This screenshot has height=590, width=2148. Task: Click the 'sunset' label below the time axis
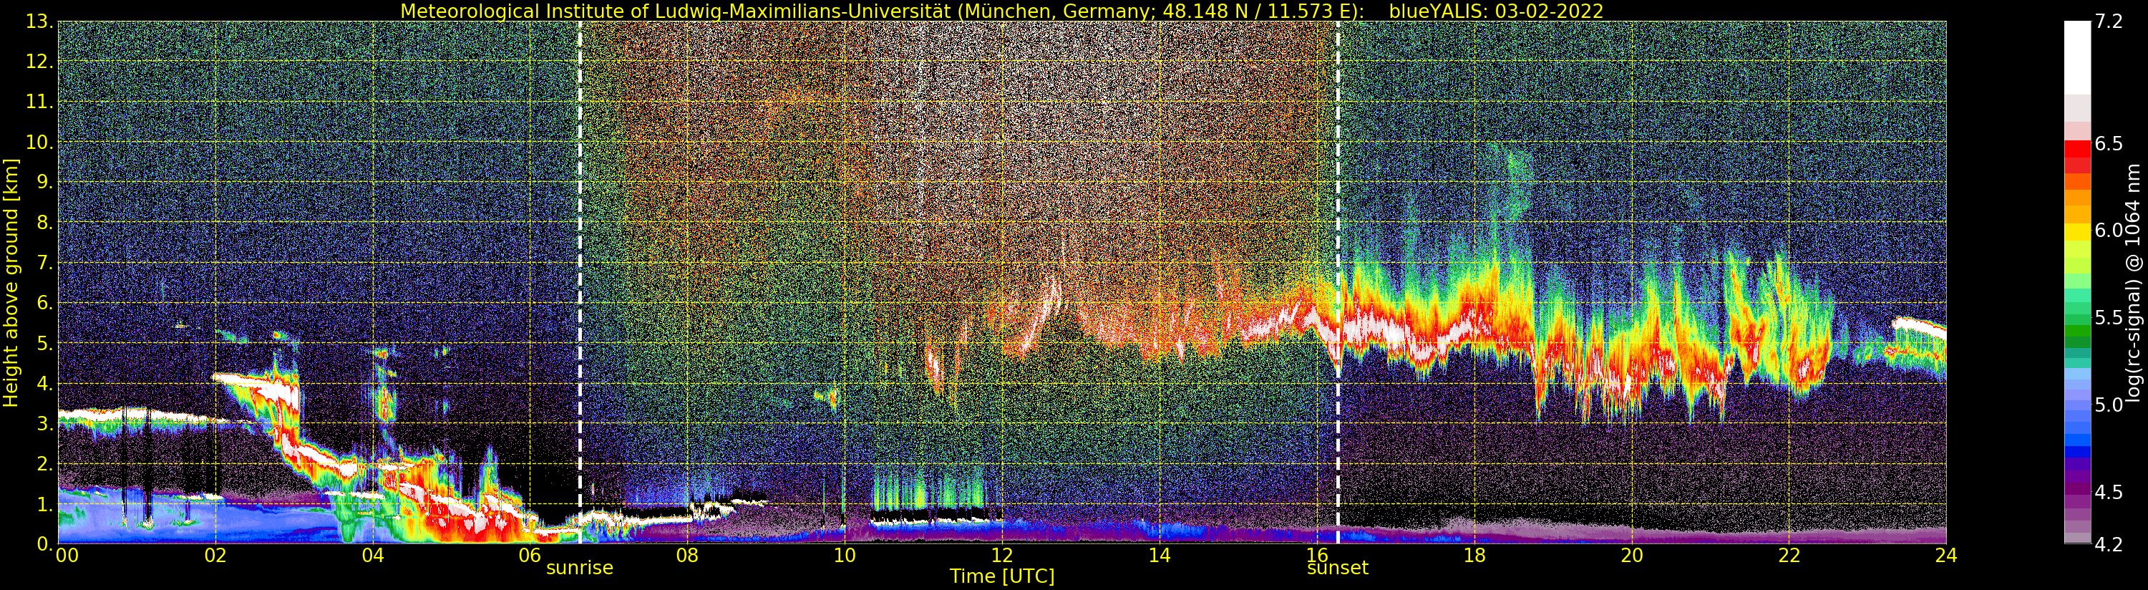[x=1338, y=568]
